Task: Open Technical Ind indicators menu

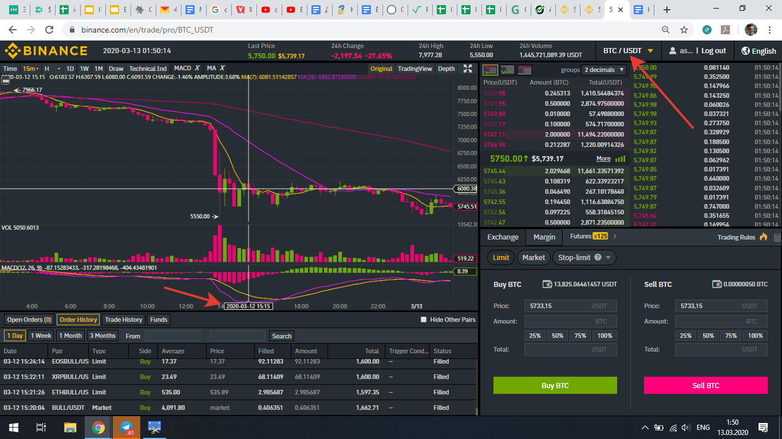Action: (x=148, y=69)
